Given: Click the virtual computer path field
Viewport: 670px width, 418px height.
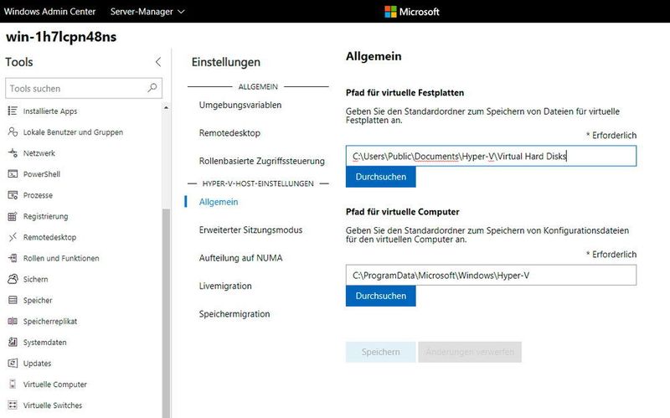Looking at the screenshot, I should pos(491,276).
